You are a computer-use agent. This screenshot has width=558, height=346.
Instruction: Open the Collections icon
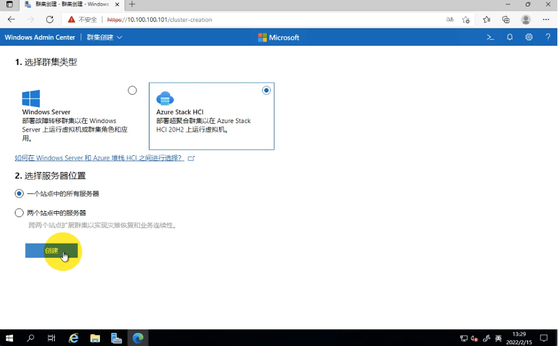tap(506, 19)
